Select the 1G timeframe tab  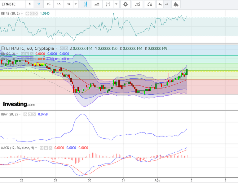(49, 4)
